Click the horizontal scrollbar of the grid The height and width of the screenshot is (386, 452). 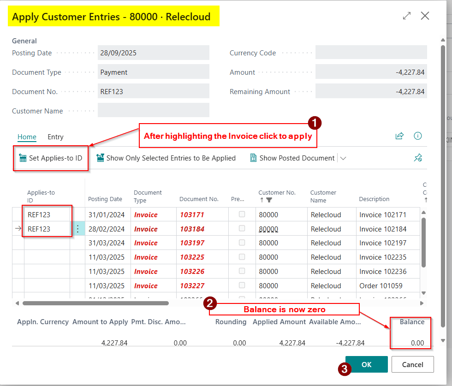[x=95, y=303]
